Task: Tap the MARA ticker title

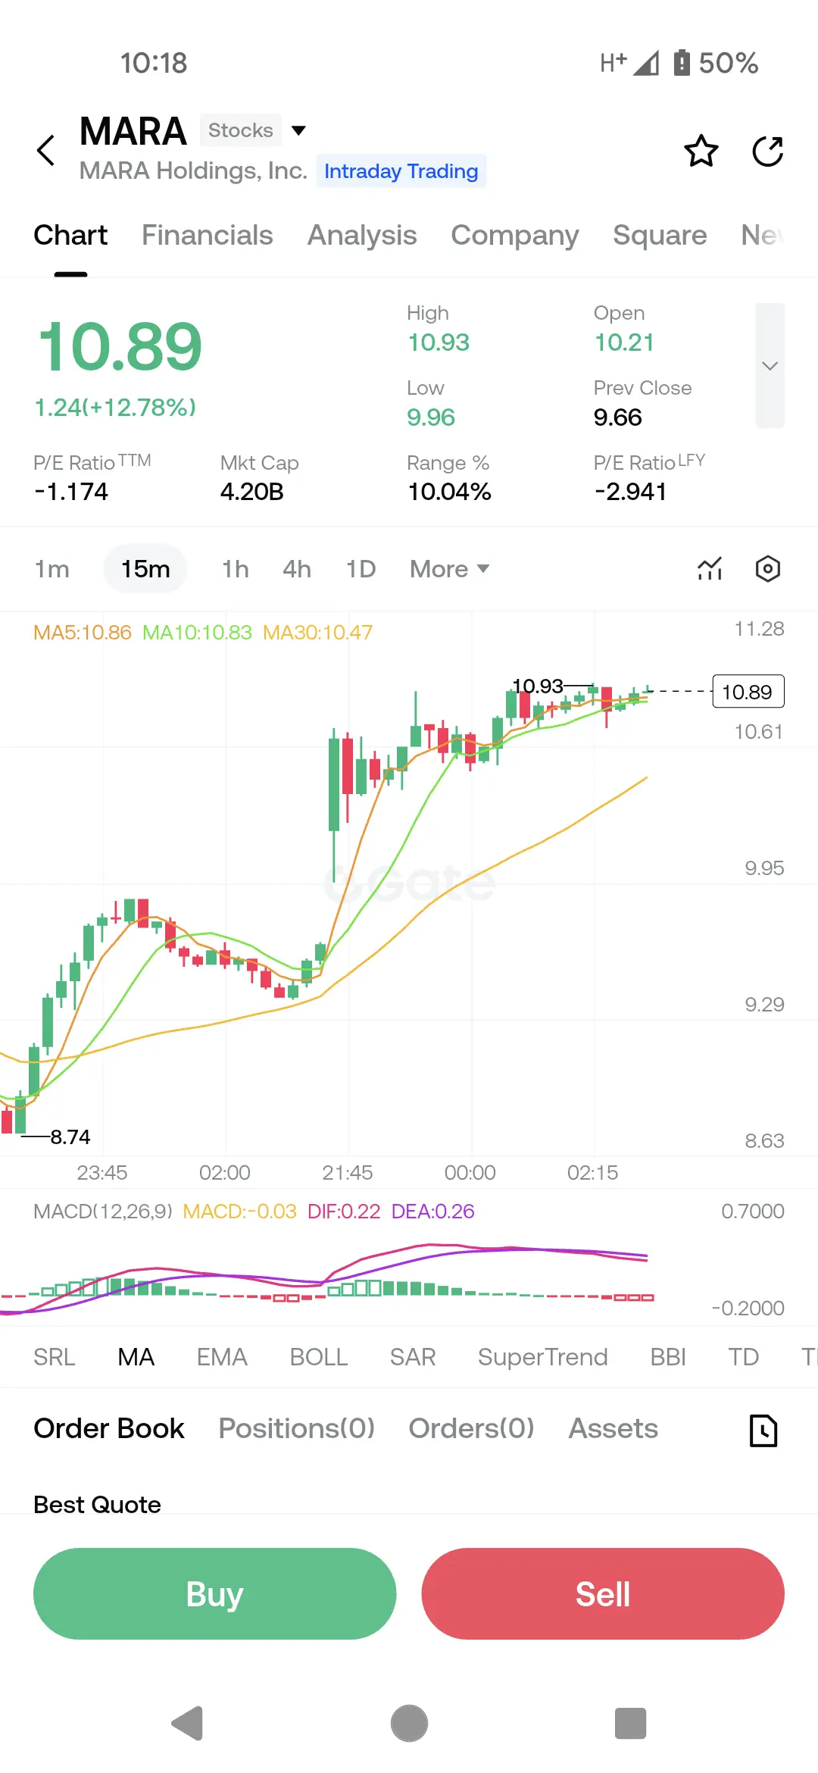Action: coord(133,131)
